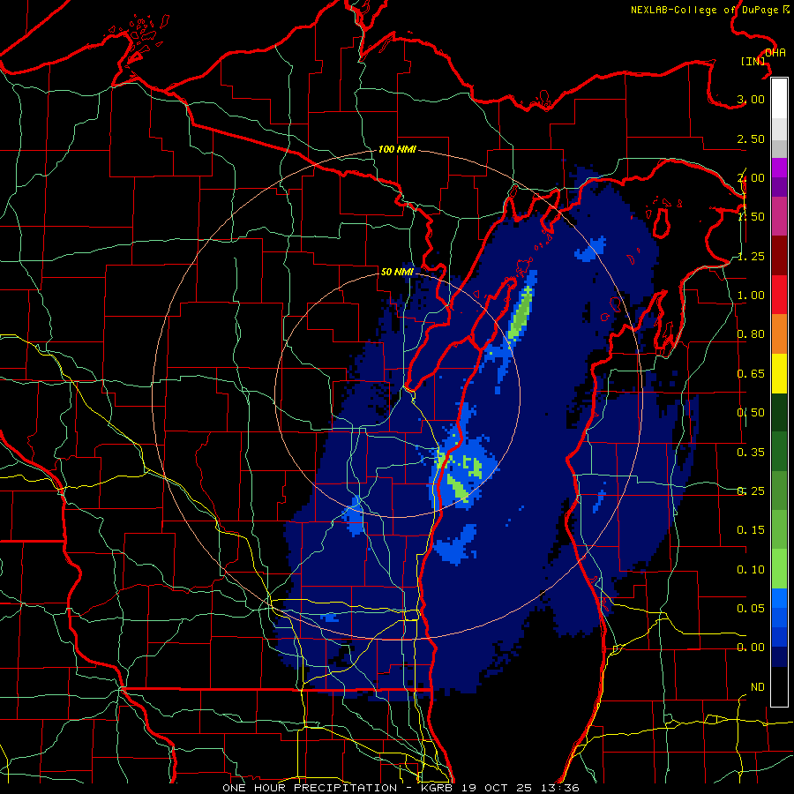Click the 0.80 legend value
The height and width of the screenshot is (794, 794).
[x=751, y=334]
